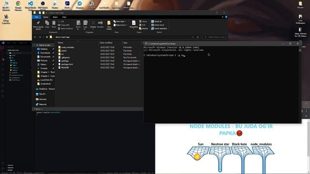This screenshot has width=310, height=174.
Task: Click the Cut command in the ribbon
Action: tap(61, 21)
